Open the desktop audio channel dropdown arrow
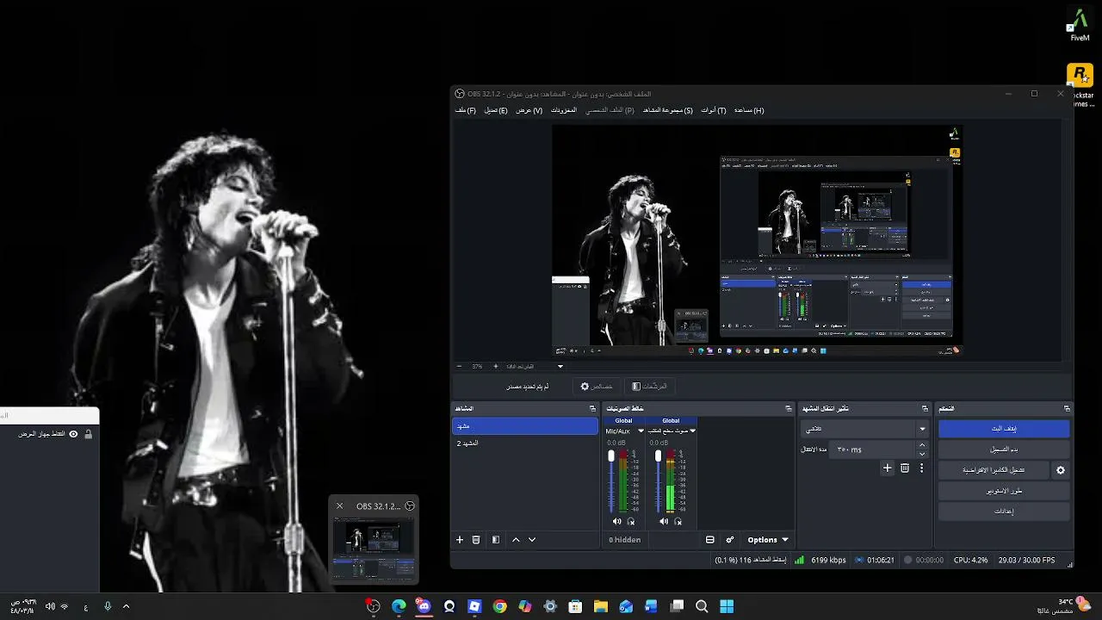 [692, 431]
